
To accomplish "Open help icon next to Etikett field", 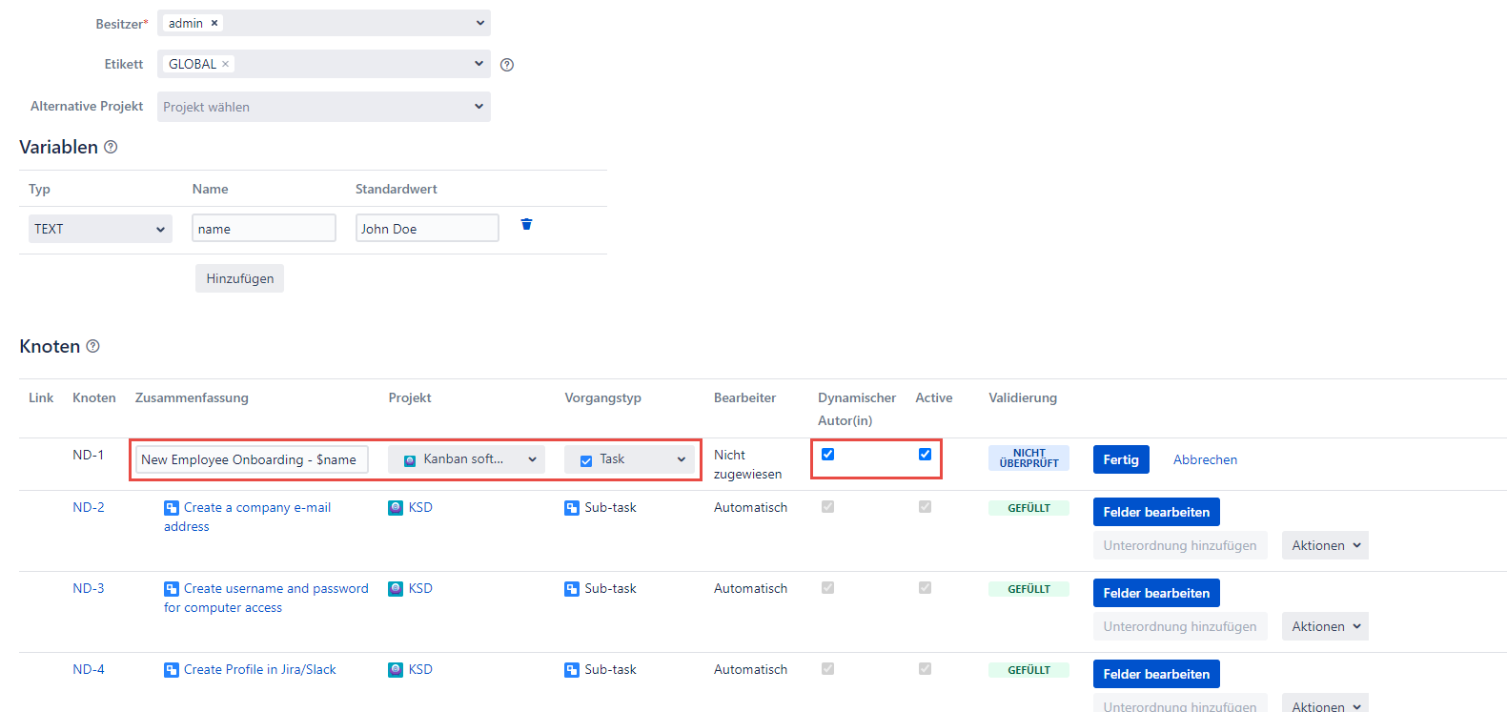I will pos(507,65).
